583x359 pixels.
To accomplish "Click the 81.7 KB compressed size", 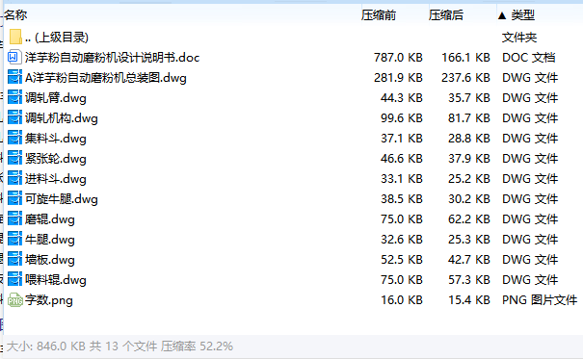I will [x=469, y=118].
